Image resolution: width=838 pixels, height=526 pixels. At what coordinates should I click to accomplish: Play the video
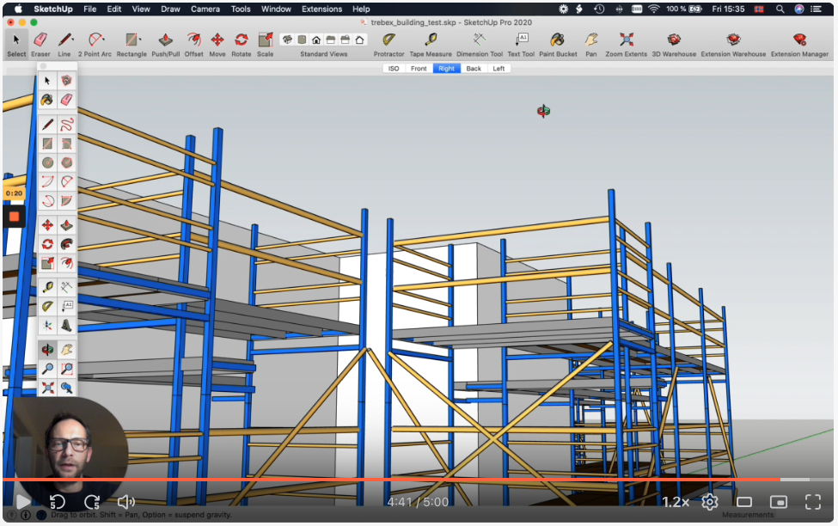[23, 501]
